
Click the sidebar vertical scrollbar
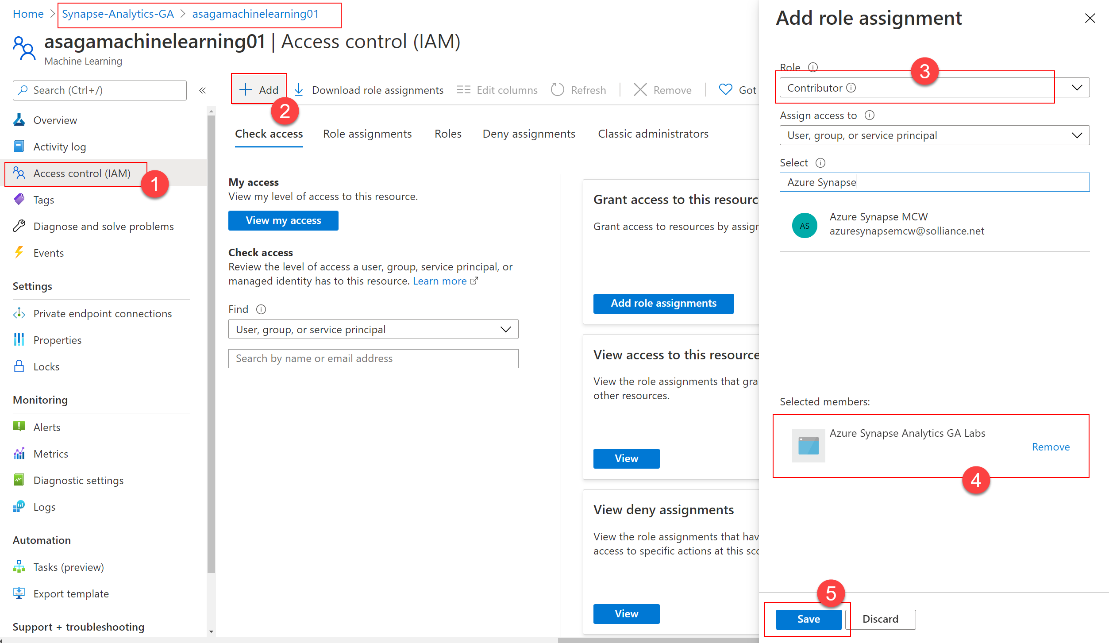211,343
